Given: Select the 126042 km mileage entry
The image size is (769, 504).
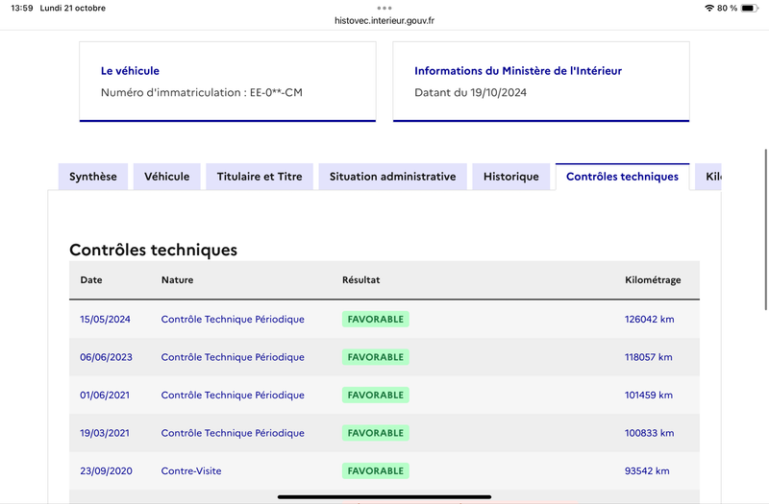Looking at the screenshot, I should (x=650, y=319).
